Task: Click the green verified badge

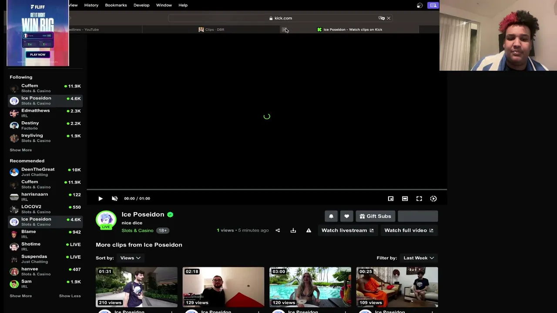Action: tap(170, 214)
